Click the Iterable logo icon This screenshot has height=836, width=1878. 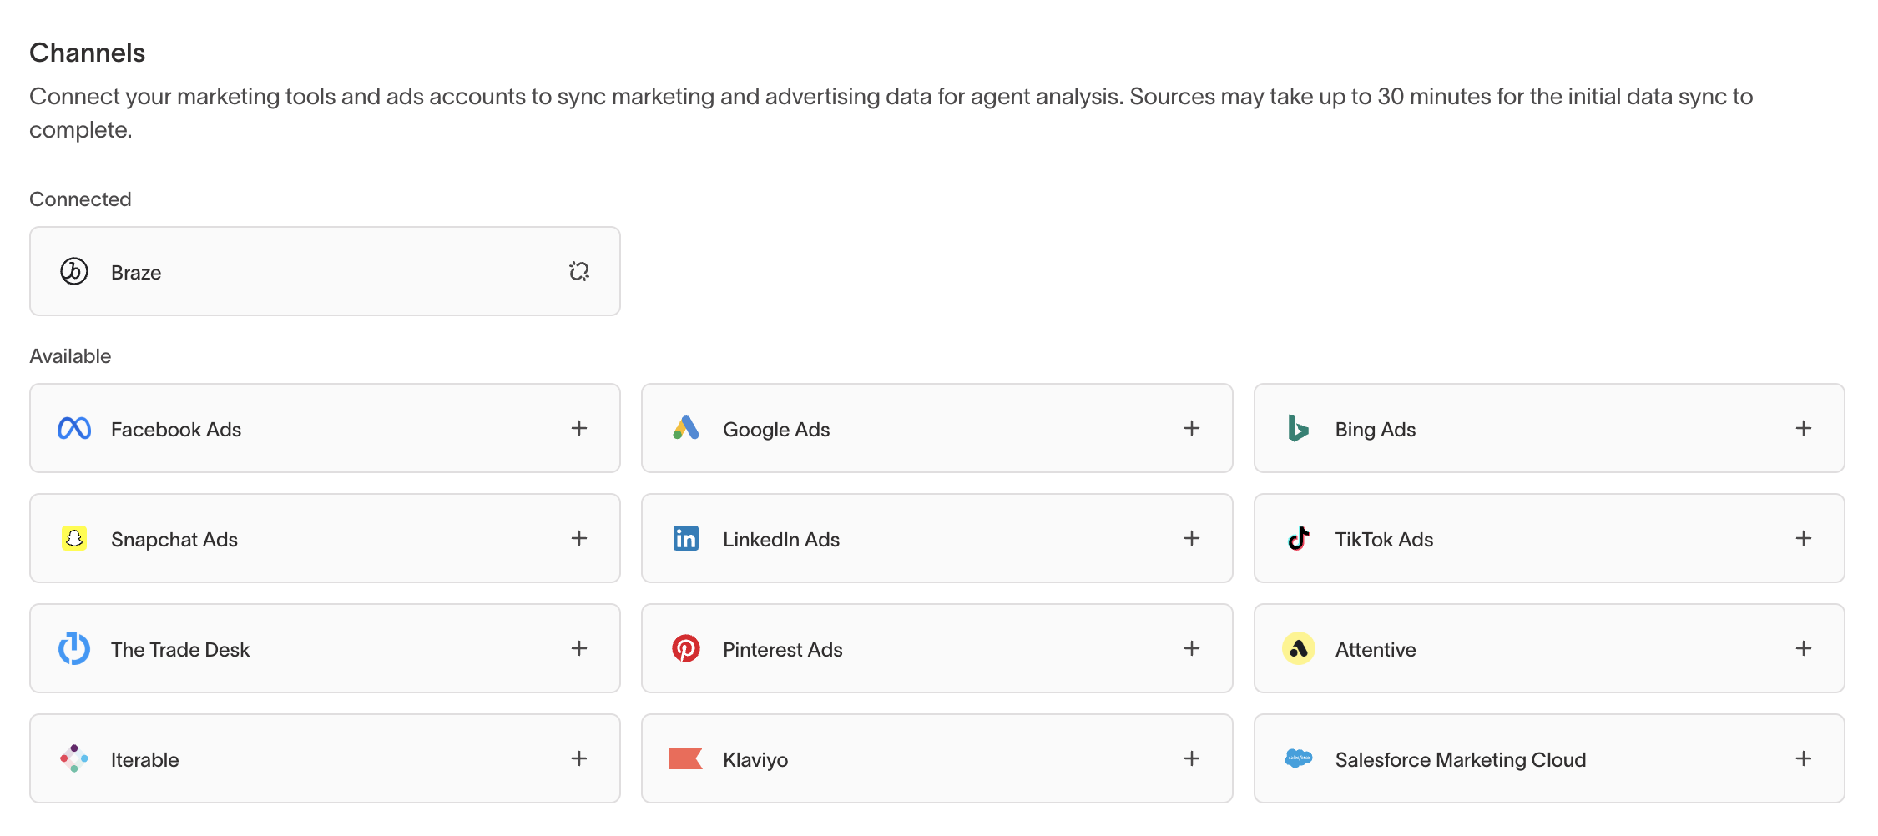tap(74, 758)
